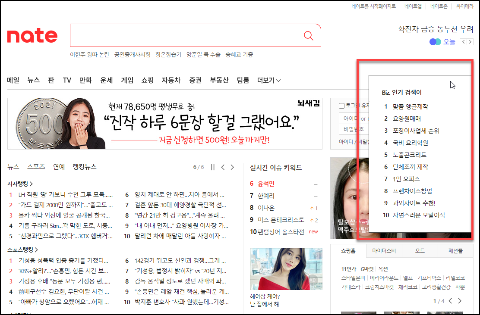Viewport: 480px width, 315px height.
Task: Click suggested search 공인중개사시험
Action: click(132, 55)
